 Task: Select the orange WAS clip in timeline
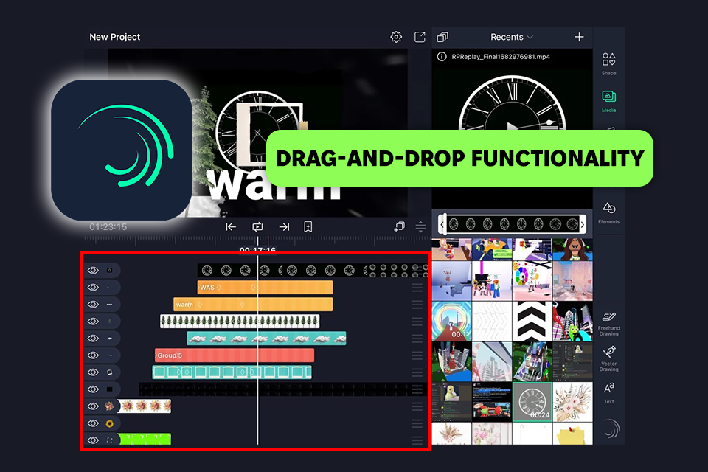click(265, 288)
